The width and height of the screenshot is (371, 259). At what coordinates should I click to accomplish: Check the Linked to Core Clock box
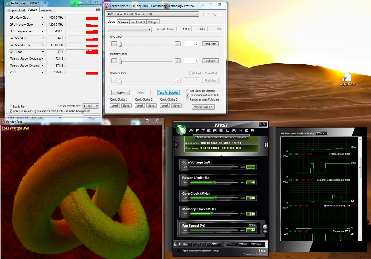[x=191, y=73]
